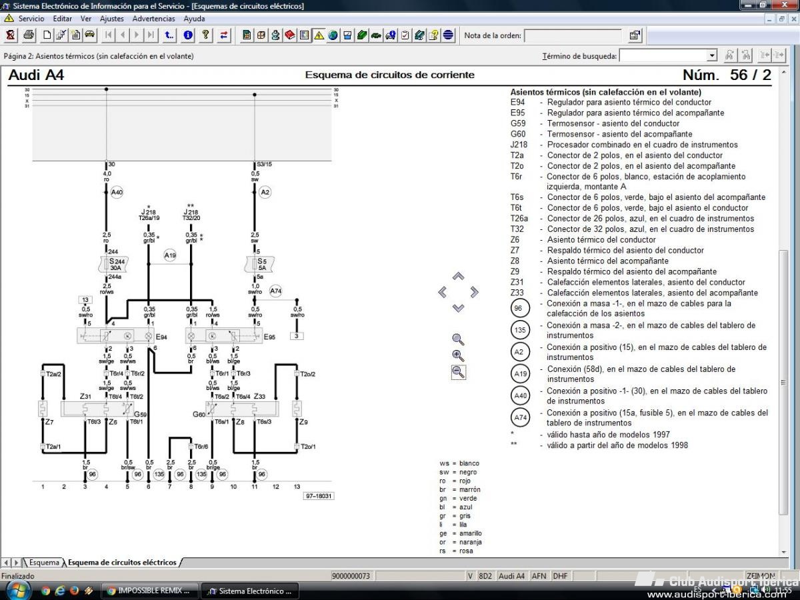Image resolution: width=800 pixels, height=600 pixels.
Task: Click the exit icon at toolbar start
Action: [x=11, y=35]
